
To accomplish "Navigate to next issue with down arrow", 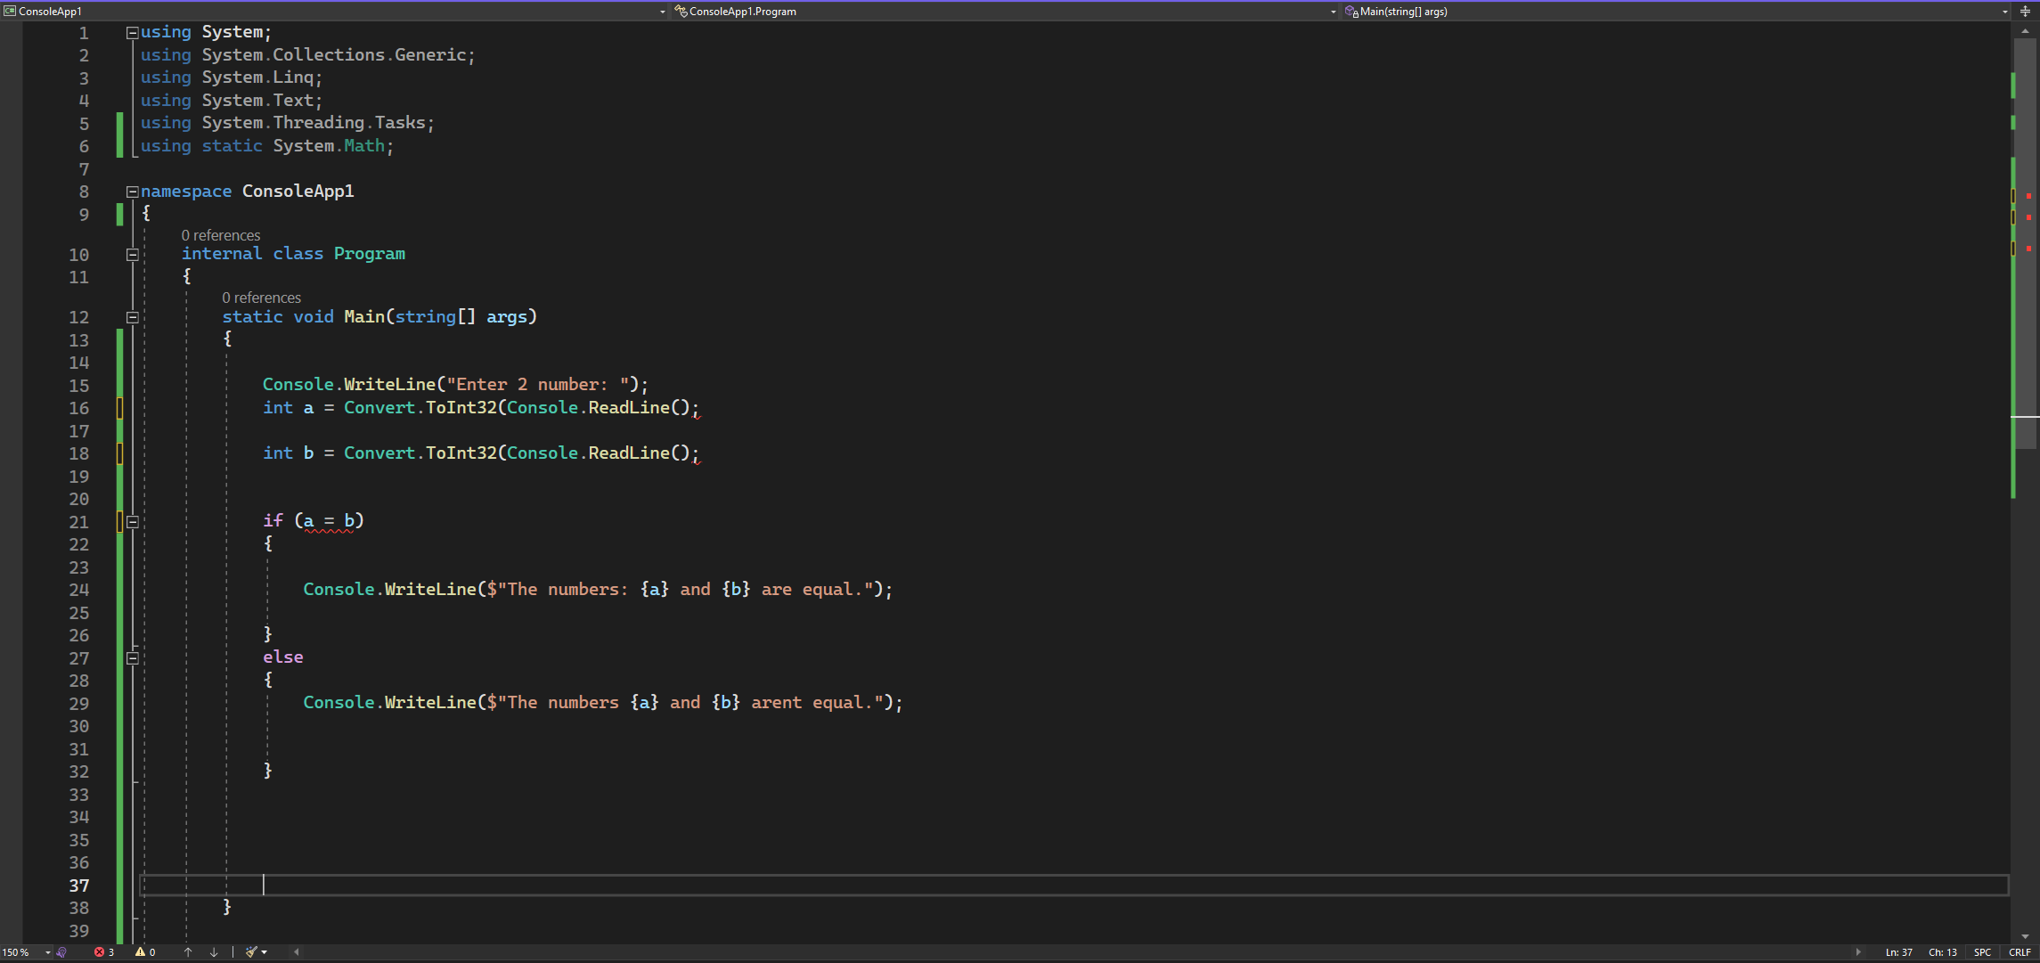I will (x=214, y=952).
